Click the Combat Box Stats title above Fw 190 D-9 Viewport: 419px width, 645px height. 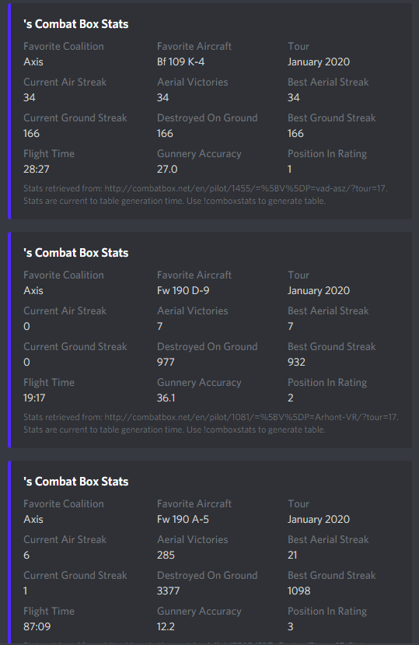[76, 253]
